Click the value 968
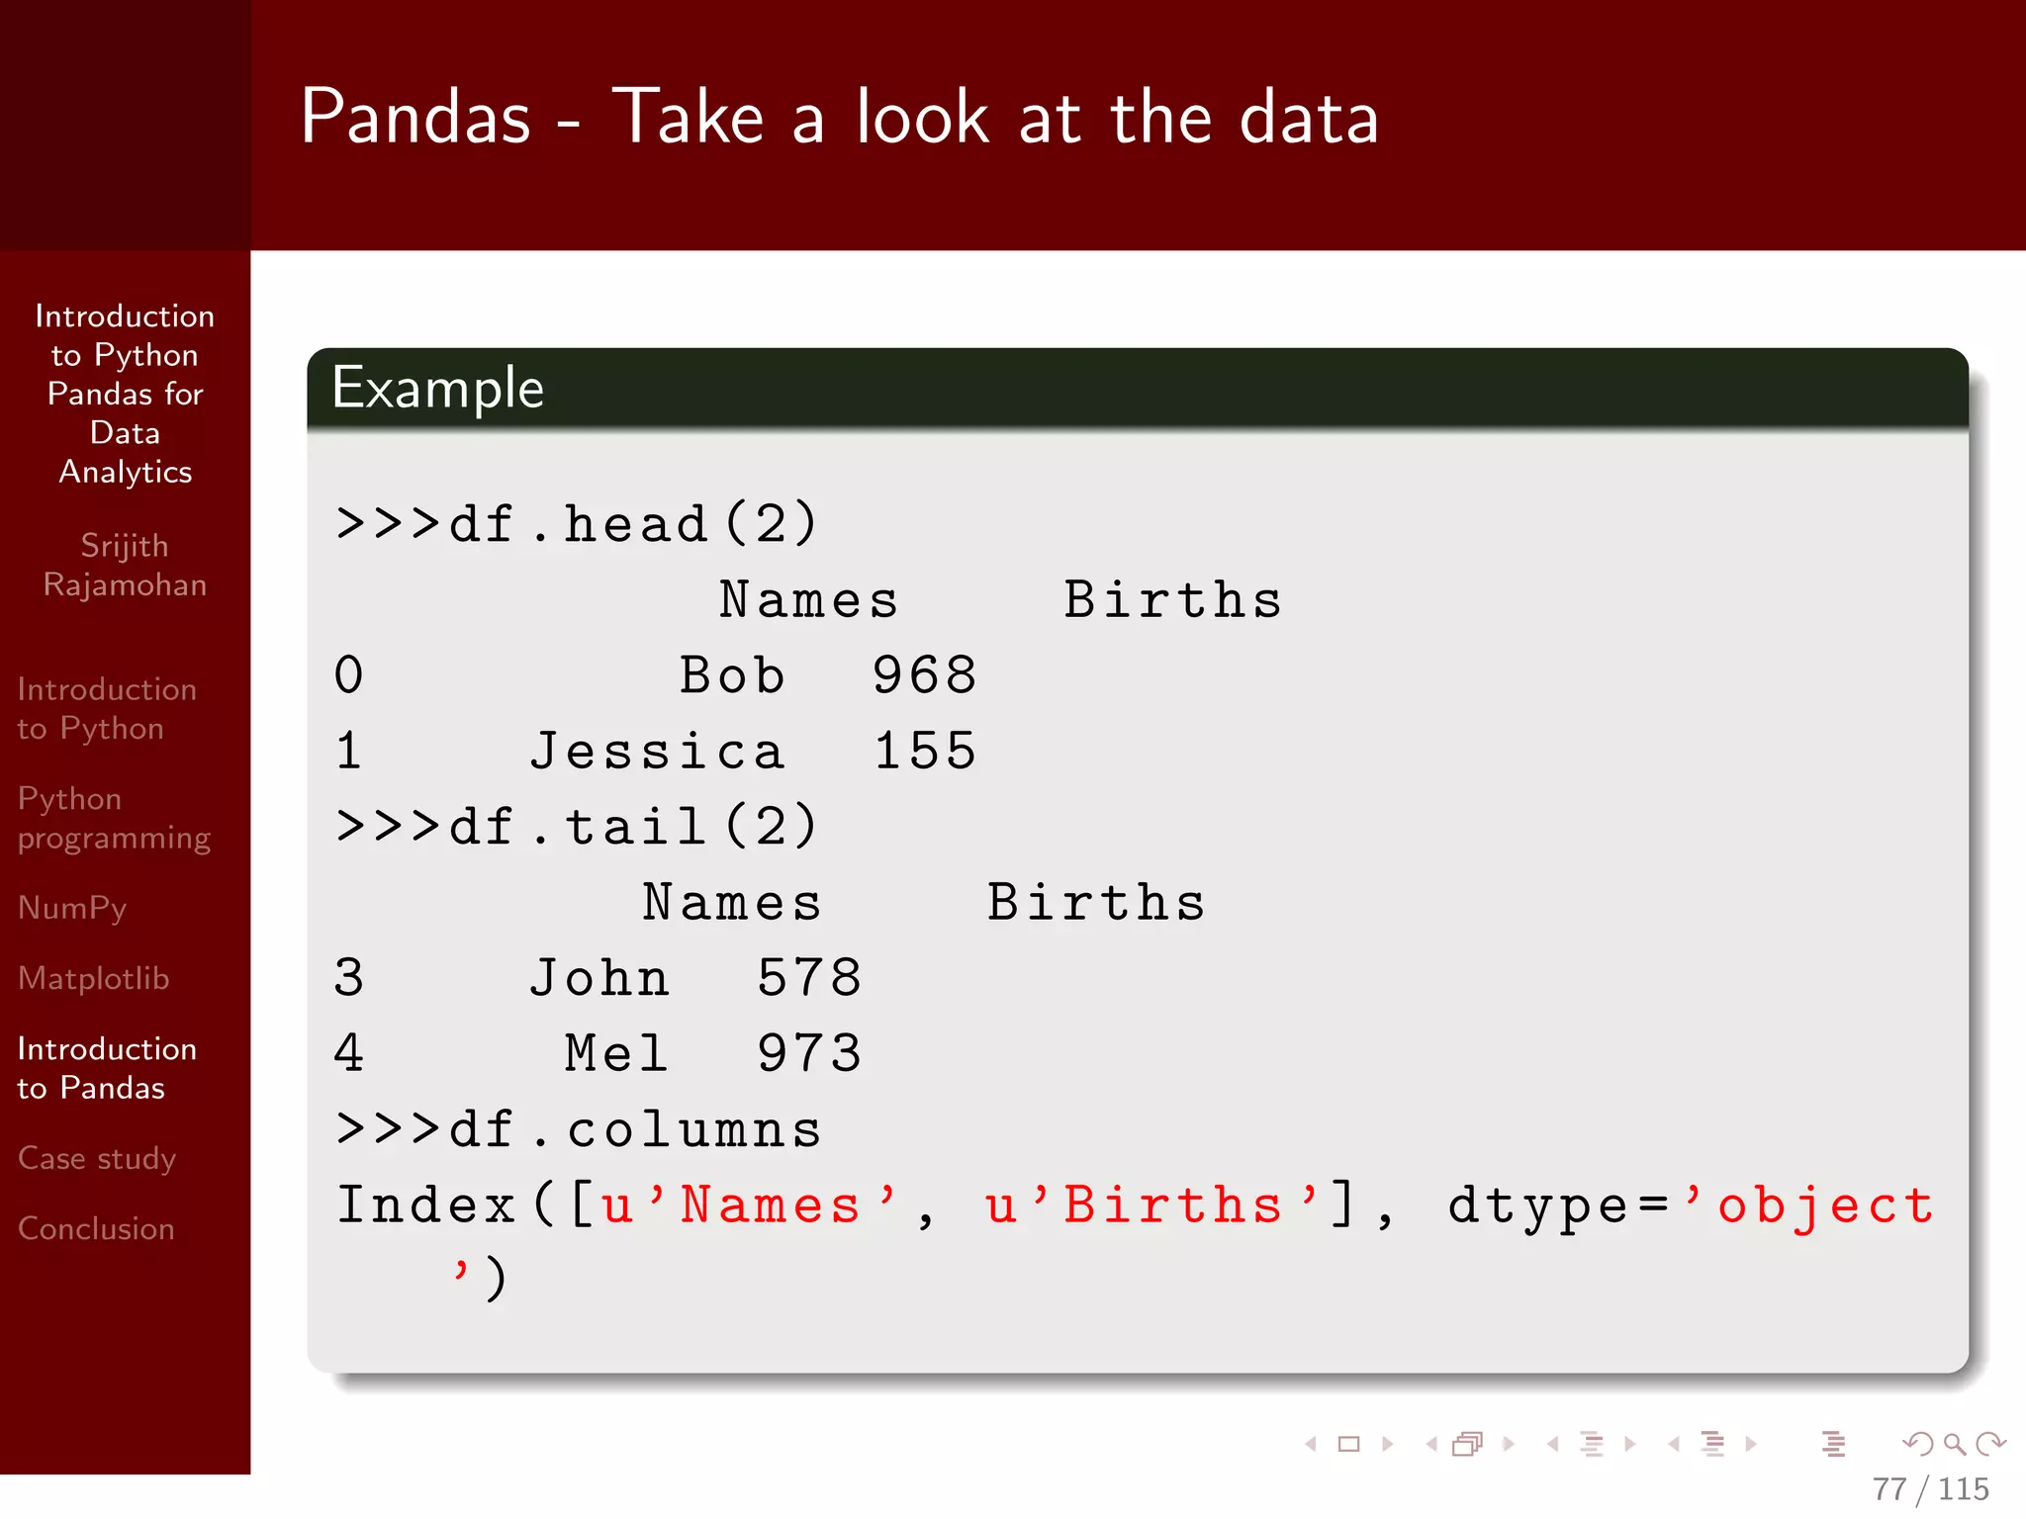 tap(924, 675)
